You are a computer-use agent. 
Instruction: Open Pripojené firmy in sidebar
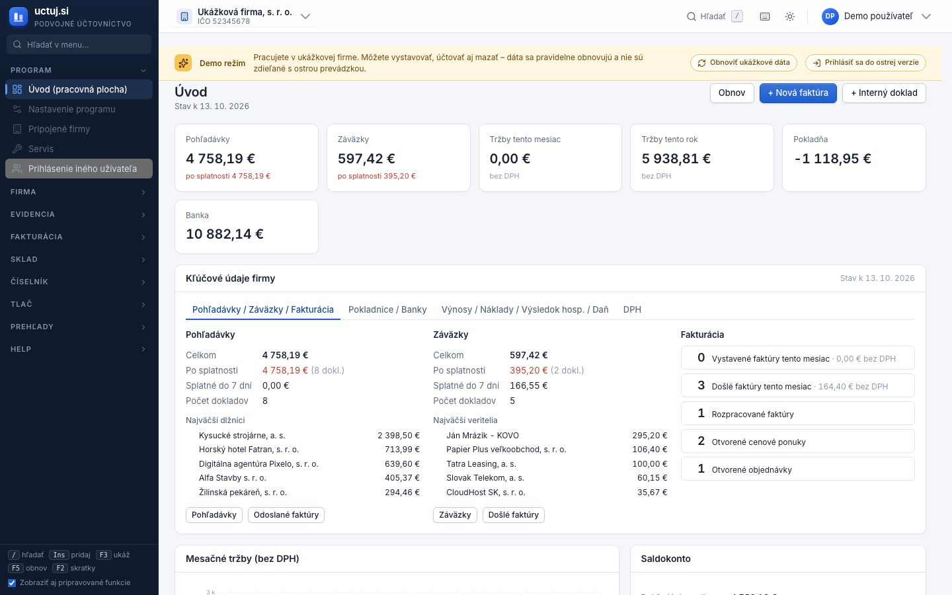pyautogui.click(x=79, y=129)
